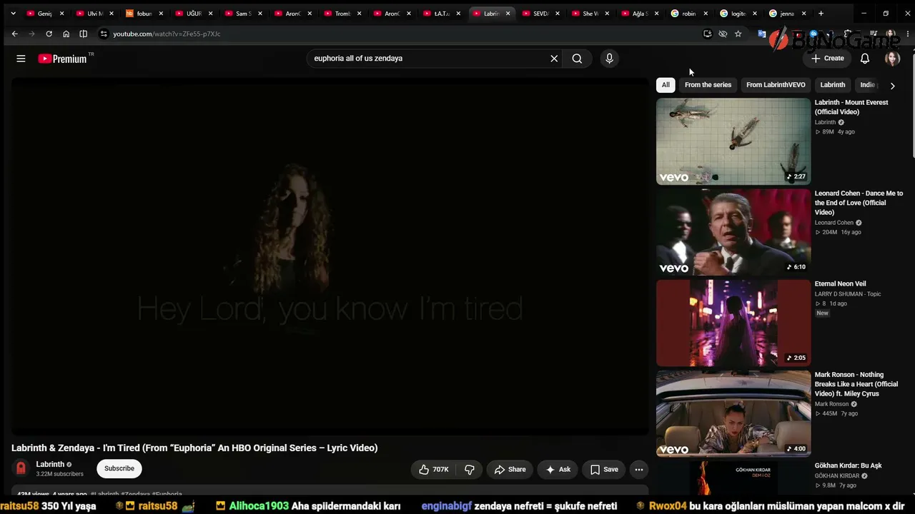Open Mark Ronson - Nothing Breaks title

(x=856, y=384)
